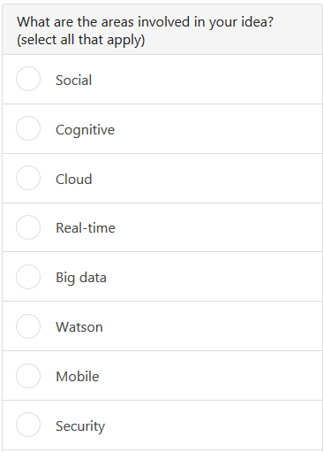Click the Real-time label text
Screen dimensions: 323x452
(86, 227)
